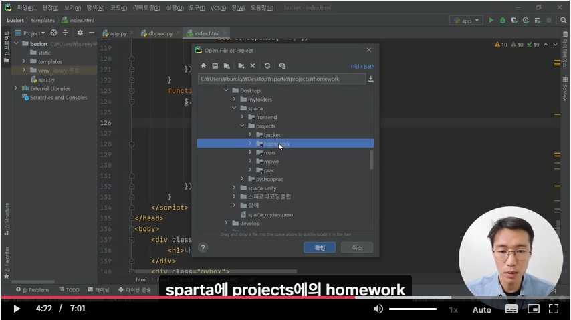Viewport: 571px width, 320px height.
Task: Cancel dialog with 취소 button
Action: pos(357,248)
